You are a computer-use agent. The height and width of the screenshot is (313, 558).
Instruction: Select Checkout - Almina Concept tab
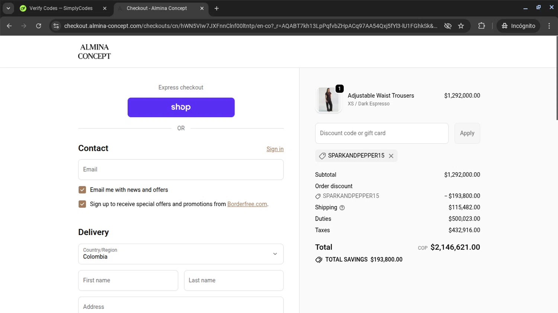(157, 8)
